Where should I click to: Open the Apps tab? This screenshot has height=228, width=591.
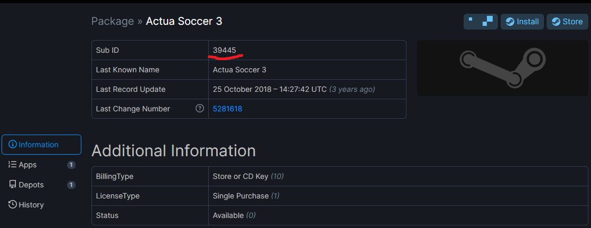click(41, 165)
